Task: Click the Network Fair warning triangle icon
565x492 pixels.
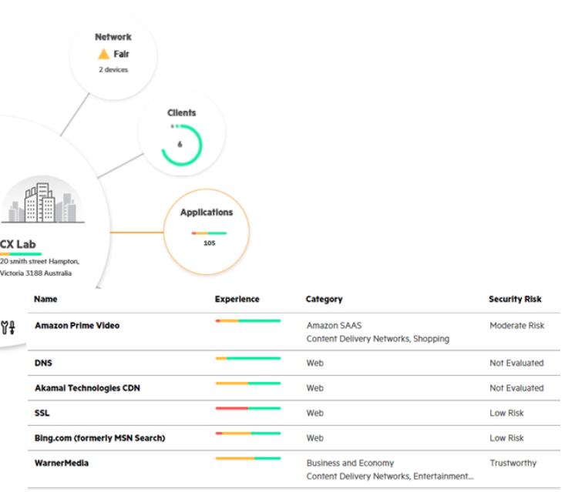Action: [x=103, y=54]
